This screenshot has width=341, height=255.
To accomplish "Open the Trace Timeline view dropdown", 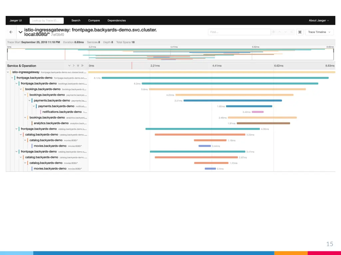I will [x=319, y=32].
